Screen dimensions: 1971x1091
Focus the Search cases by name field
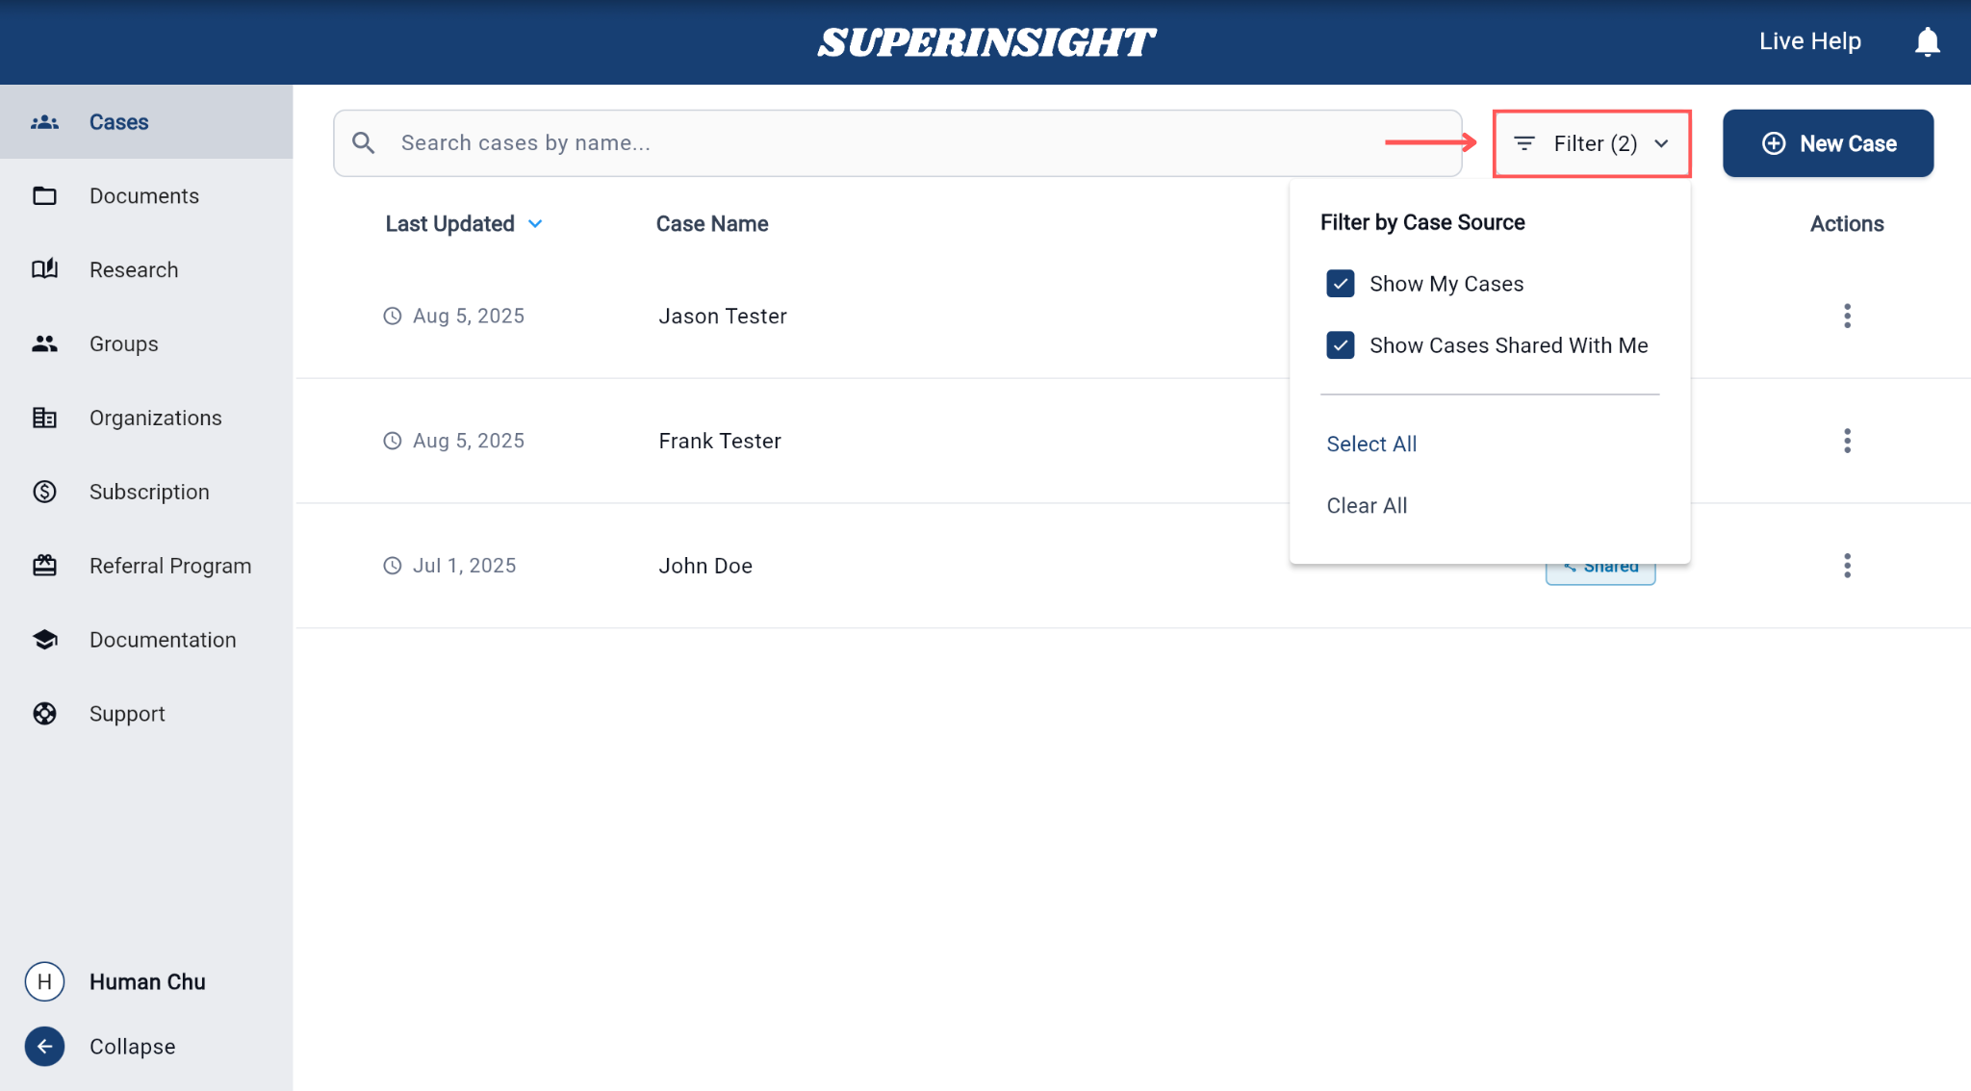click(897, 143)
